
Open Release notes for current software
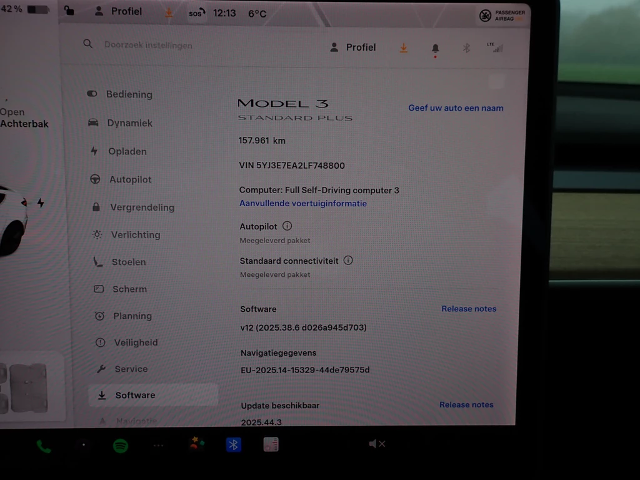(469, 309)
